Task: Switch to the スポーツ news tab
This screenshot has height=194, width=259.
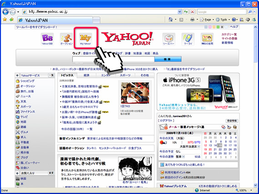Action: coord(125,75)
